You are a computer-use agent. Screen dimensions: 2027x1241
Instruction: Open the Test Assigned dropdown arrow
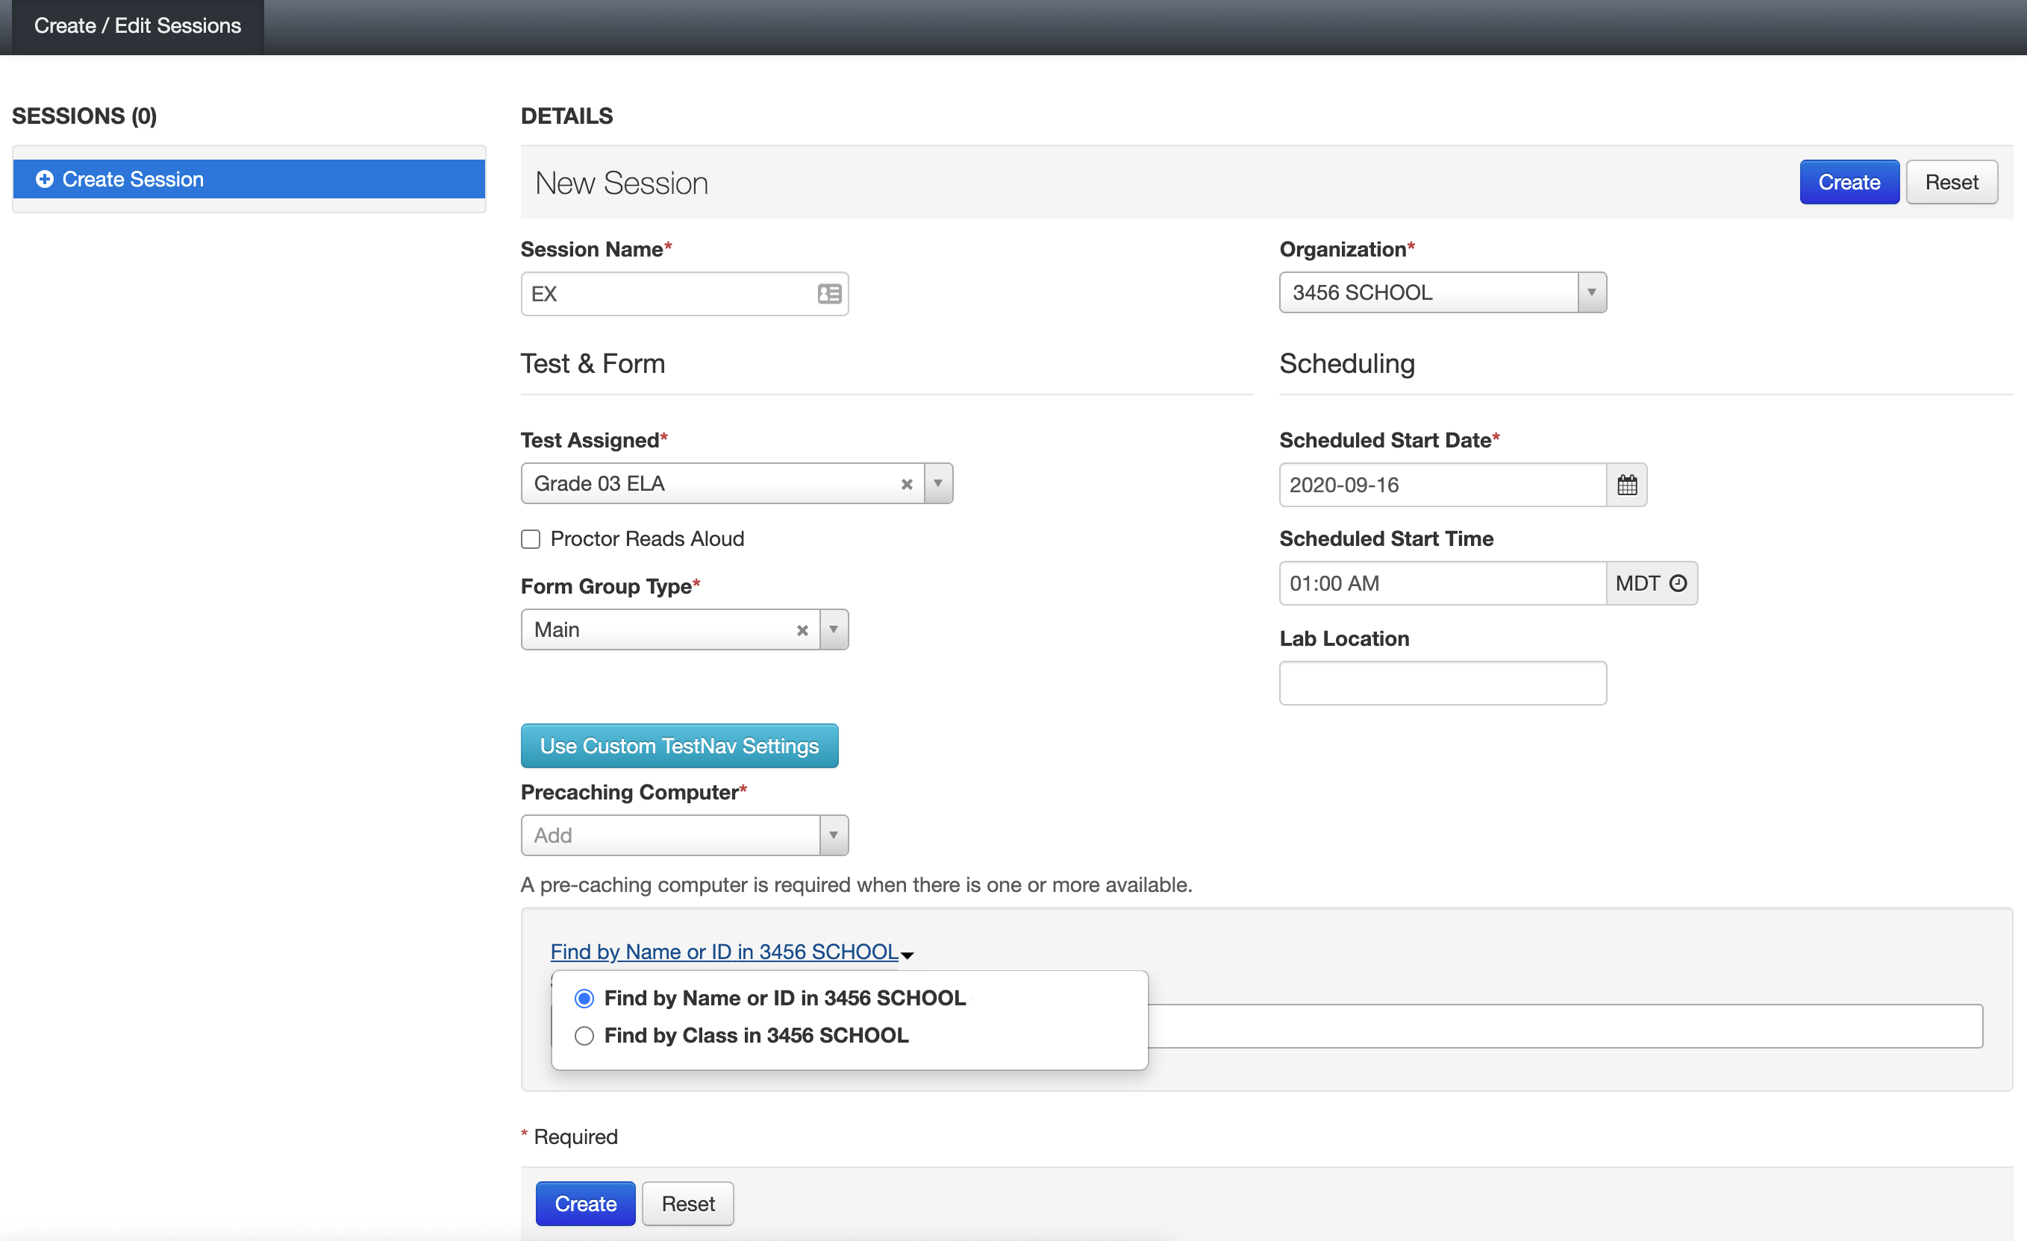(938, 484)
